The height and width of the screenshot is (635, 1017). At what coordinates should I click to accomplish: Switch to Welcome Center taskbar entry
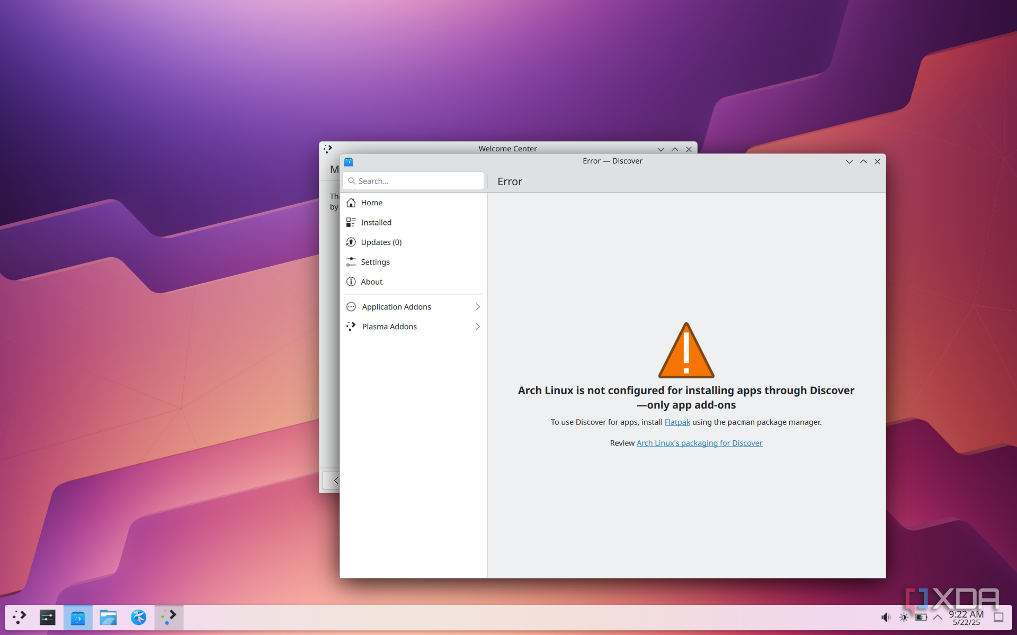click(169, 617)
